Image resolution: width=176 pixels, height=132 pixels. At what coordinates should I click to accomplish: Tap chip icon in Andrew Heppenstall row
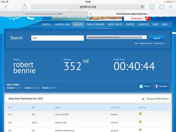pyautogui.click(x=140, y=130)
